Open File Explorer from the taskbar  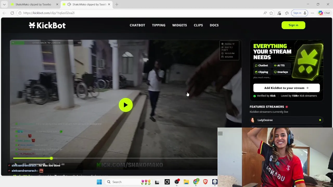tap(186, 182)
